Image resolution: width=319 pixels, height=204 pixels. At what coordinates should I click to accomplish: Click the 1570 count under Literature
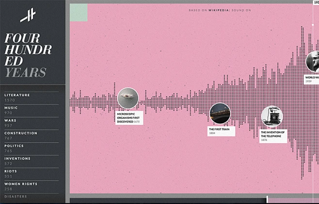[x=10, y=100]
